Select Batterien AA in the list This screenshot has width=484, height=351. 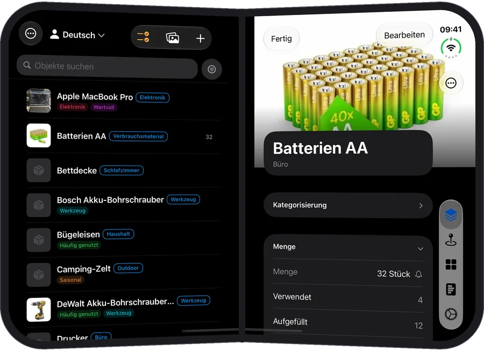[x=124, y=136]
